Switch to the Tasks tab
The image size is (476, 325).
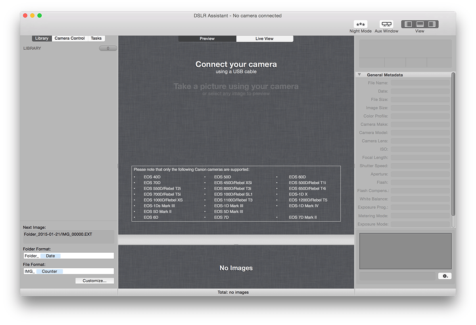click(x=96, y=39)
